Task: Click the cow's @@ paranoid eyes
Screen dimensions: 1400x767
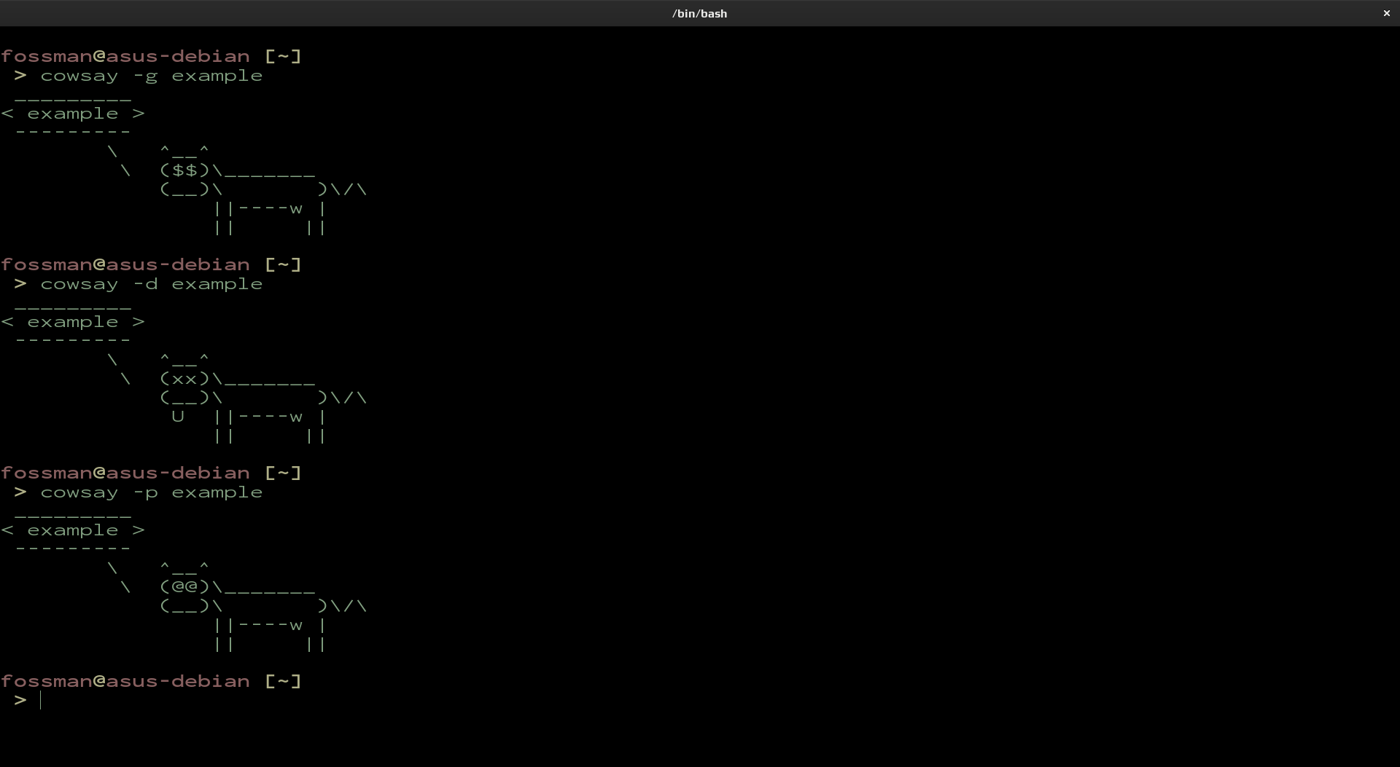Action: [185, 587]
